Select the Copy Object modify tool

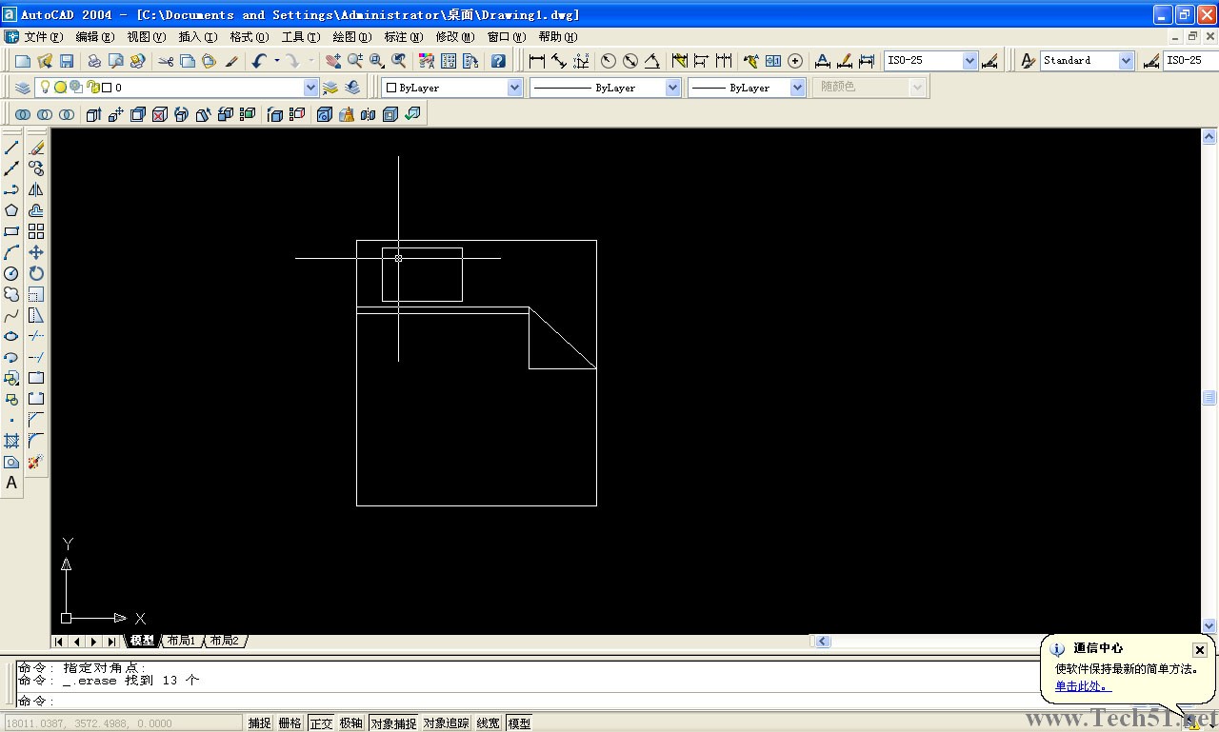(x=36, y=168)
